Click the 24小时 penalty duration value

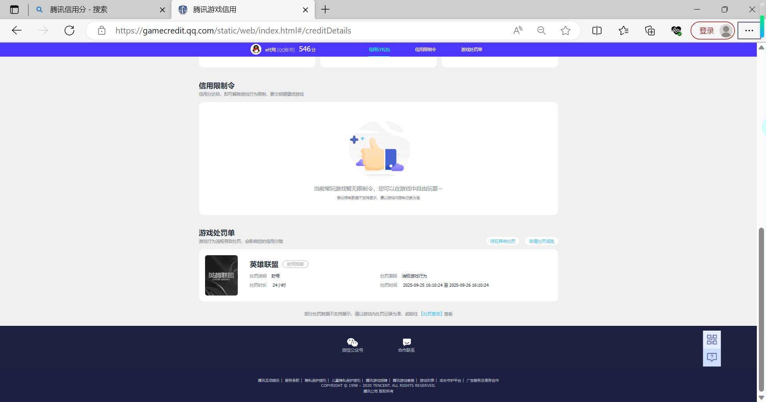coord(279,285)
